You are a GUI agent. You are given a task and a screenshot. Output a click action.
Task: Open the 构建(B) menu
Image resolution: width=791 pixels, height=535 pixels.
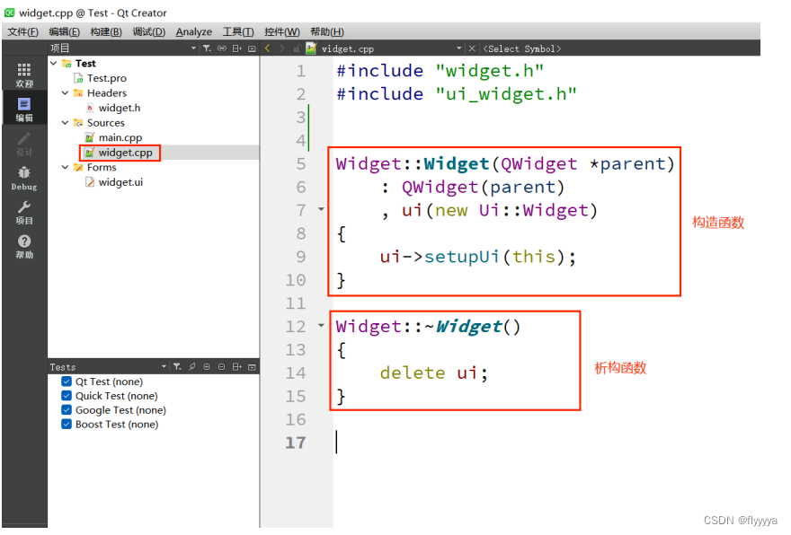pos(106,31)
